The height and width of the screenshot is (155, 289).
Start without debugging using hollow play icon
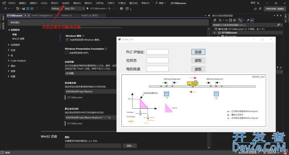tap(110, 8)
